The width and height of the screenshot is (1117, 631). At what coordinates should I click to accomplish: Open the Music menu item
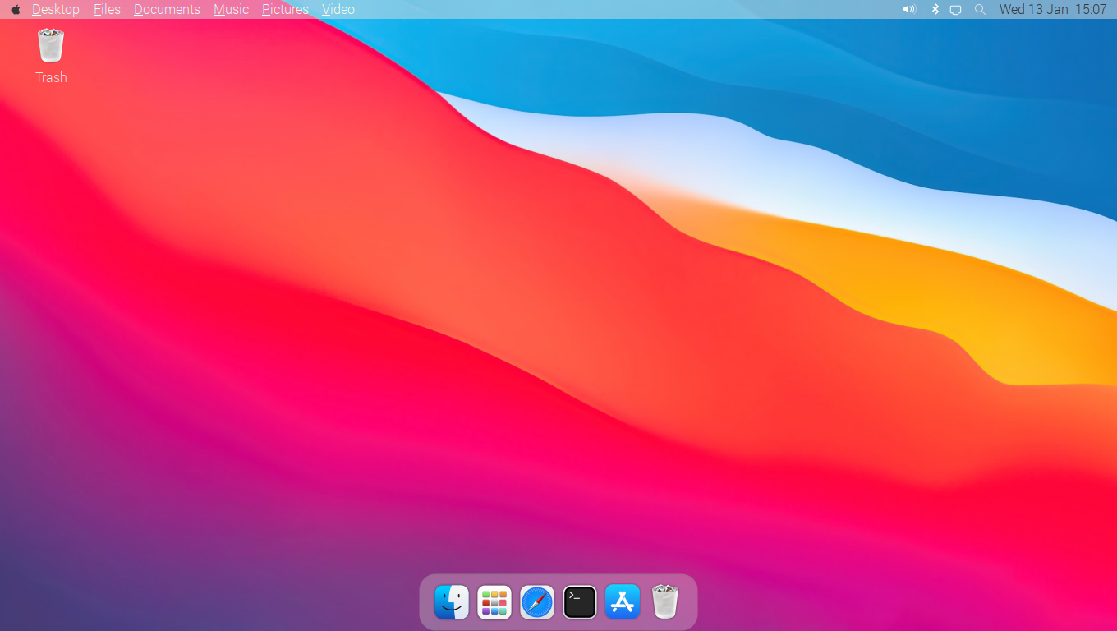231,10
